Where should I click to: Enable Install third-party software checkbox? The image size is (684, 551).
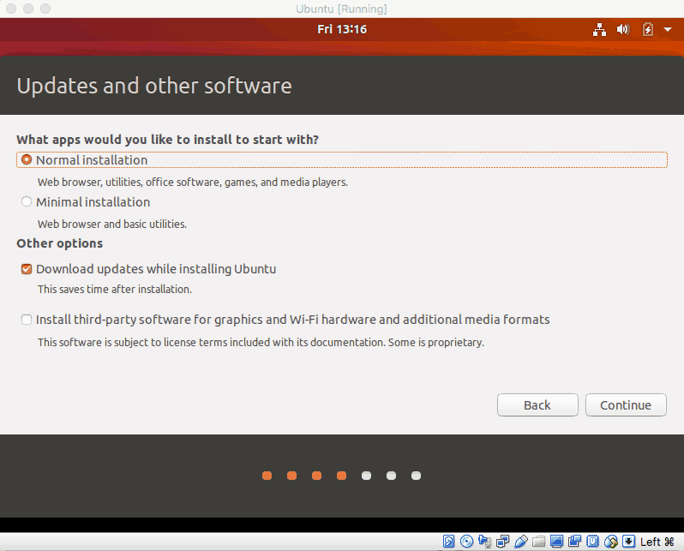27,320
